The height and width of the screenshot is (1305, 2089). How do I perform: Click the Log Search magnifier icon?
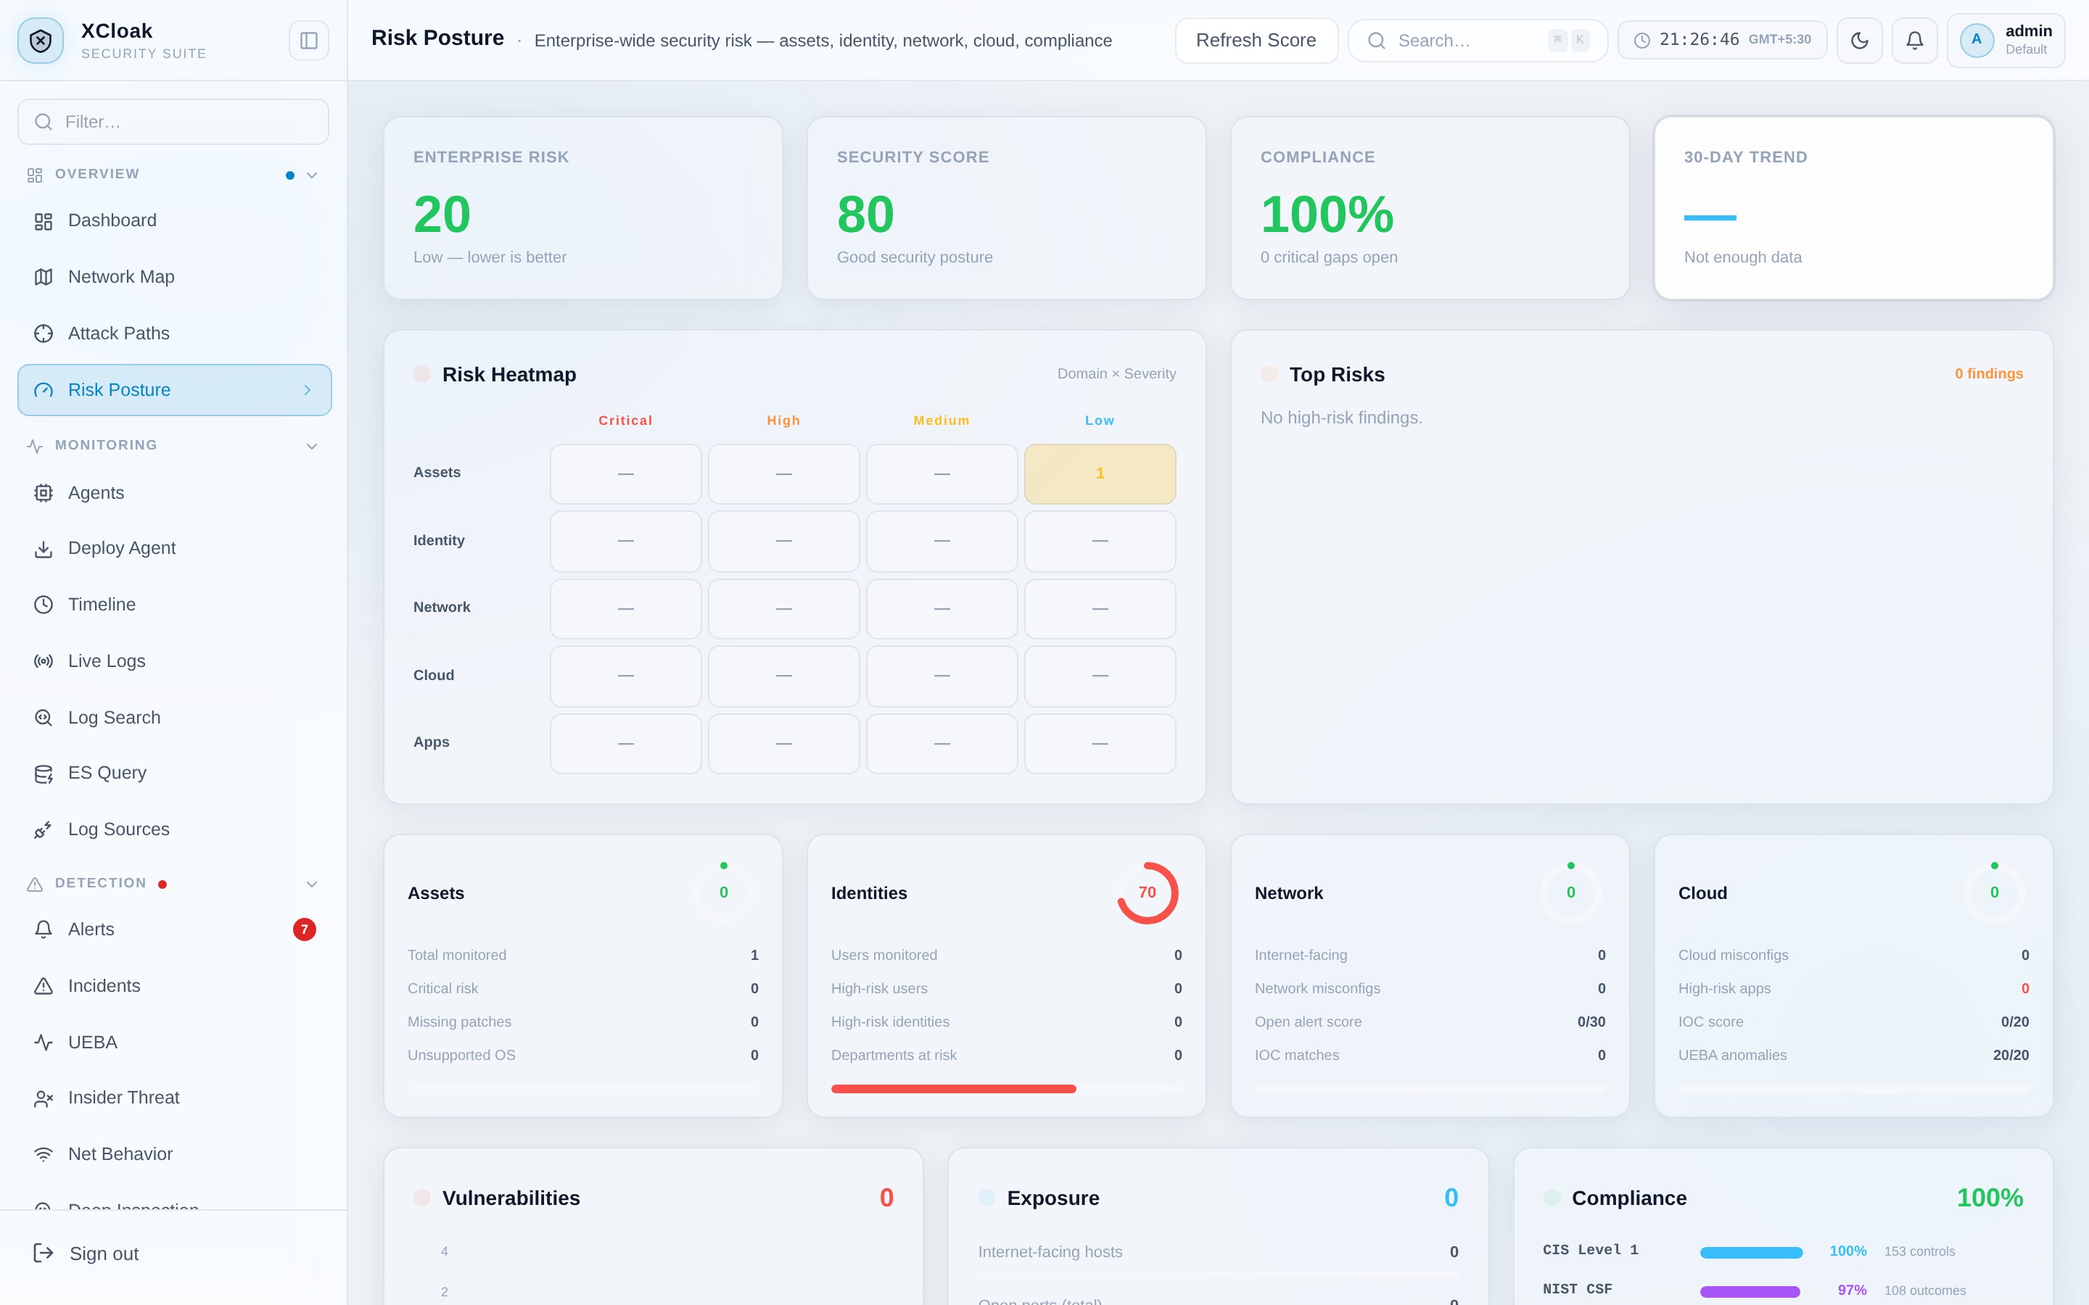44,717
